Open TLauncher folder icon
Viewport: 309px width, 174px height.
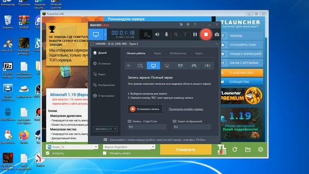click(248, 149)
